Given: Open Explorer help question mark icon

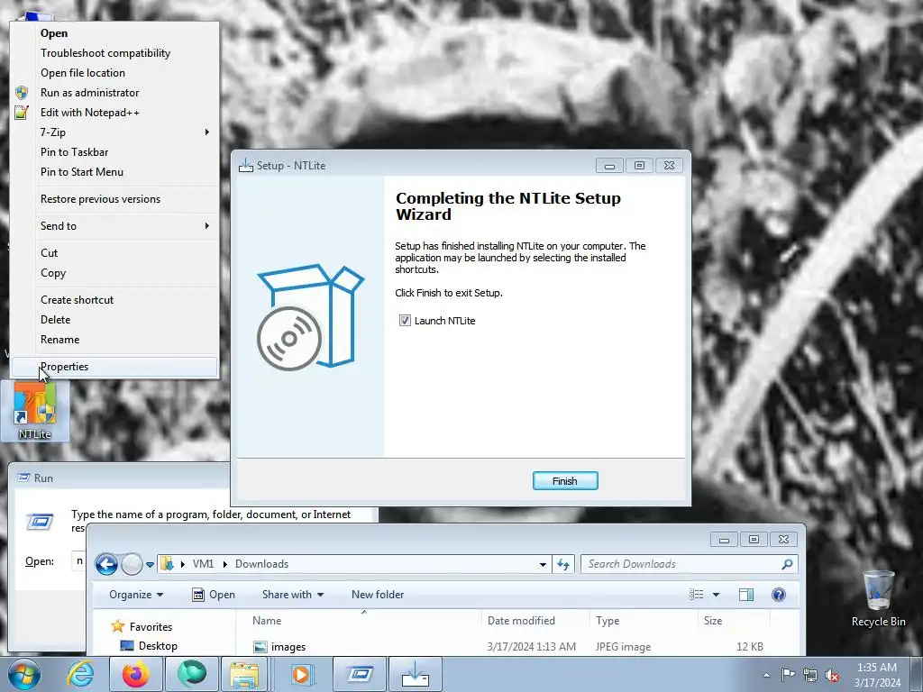Looking at the screenshot, I should (778, 595).
